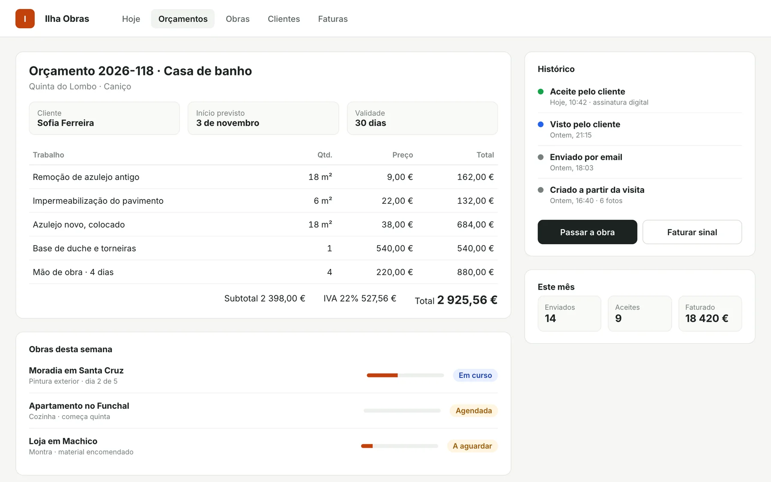This screenshot has height=482, width=771.
Task: Click the Aceites 9 stat card
Action: click(640, 314)
